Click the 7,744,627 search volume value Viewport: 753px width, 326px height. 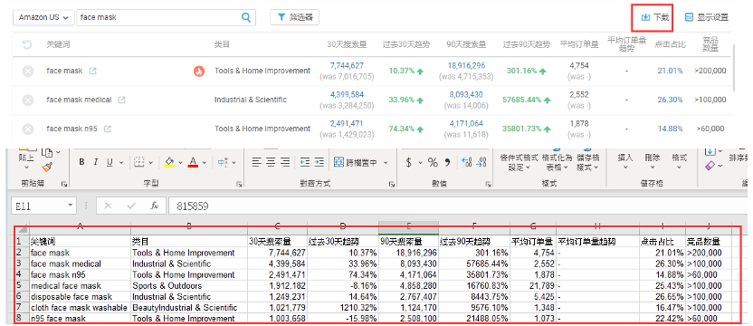(347, 65)
